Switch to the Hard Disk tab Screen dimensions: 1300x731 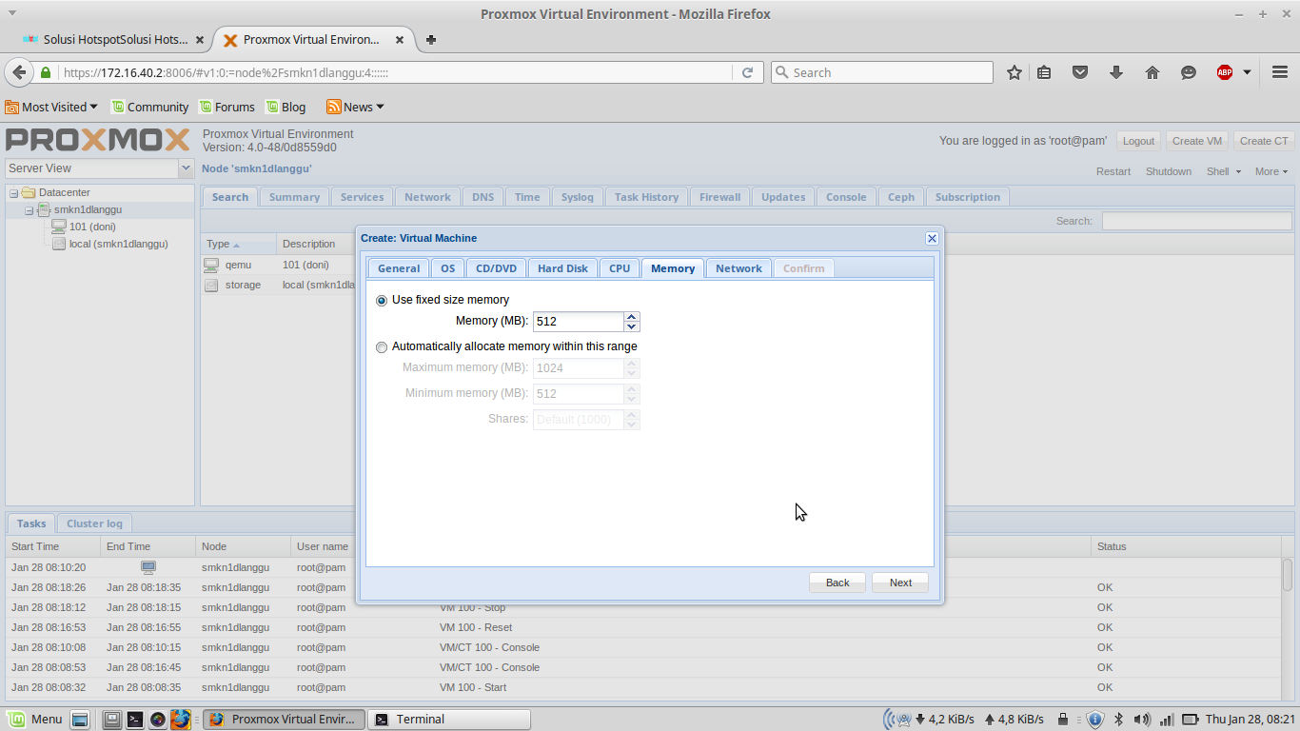[x=562, y=268]
